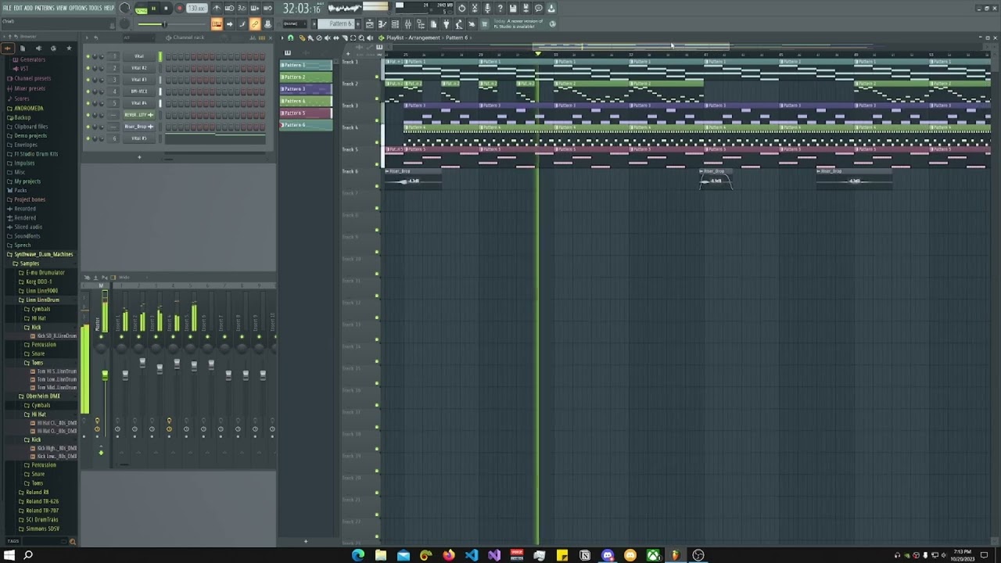
Task: Select Pattern 5 in the pattern picker
Action: pyautogui.click(x=306, y=113)
